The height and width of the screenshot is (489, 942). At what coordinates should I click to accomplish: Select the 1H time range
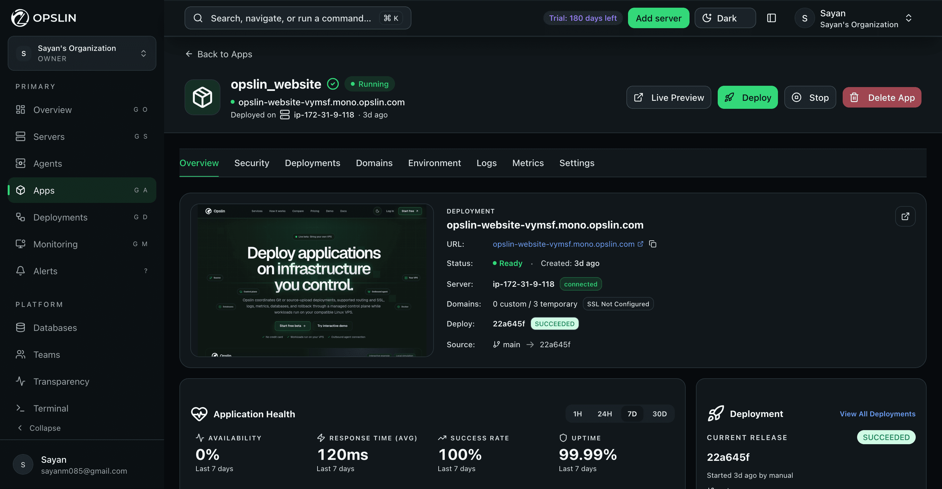pyautogui.click(x=577, y=414)
